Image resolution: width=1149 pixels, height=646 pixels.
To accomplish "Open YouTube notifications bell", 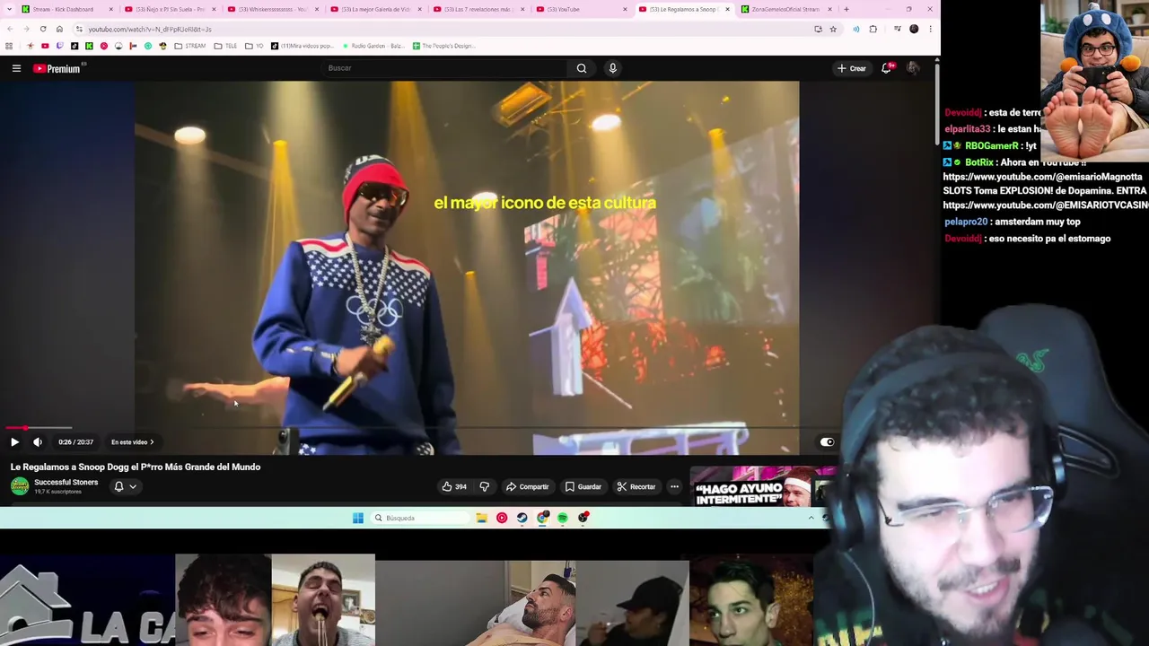I will [887, 68].
